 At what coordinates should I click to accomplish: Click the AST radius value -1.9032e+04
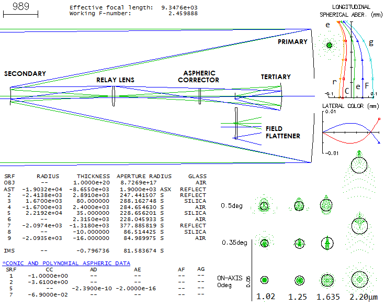tap(42, 190)
